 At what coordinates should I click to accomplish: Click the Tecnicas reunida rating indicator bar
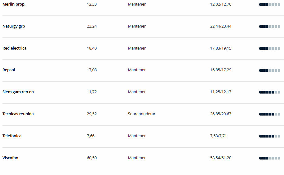269,114
